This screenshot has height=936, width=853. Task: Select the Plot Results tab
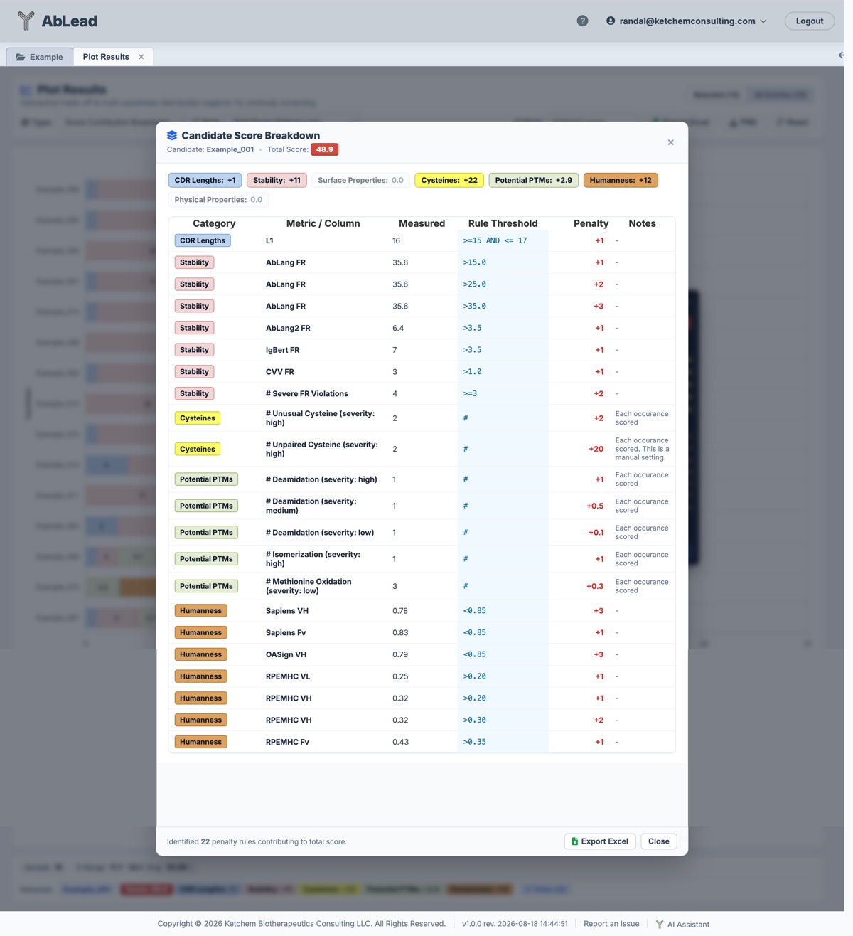point(106,57)
